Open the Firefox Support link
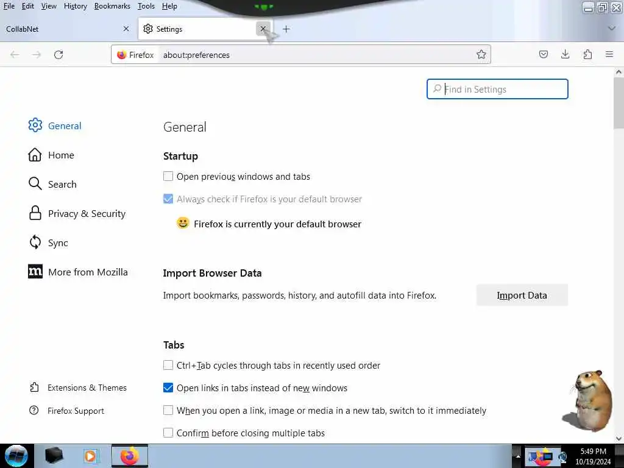The height and width of the screenshot is (468, 624). [x=67, y=411]
